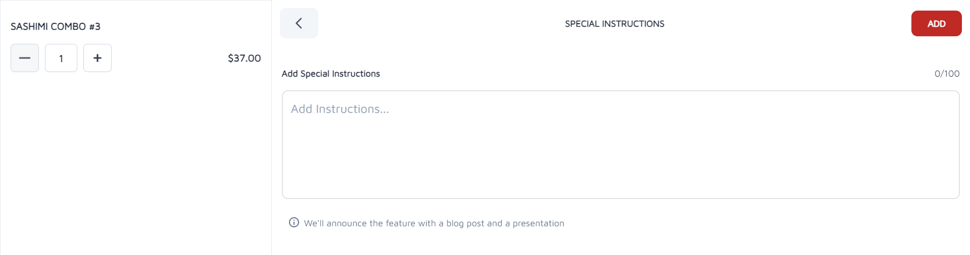Image resolution: width=970 pixels, height=255 pixels.
Task: Click the circled 'i' hint icon
Action: (x=294, y=222)
